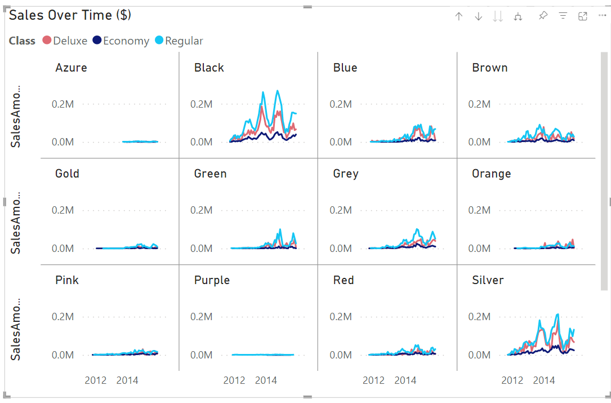611x403 pixels.
Task: Click the Orange chart title
Action: 492,174
